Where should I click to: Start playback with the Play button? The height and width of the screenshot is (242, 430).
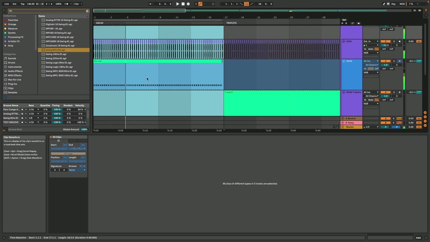pos(177,4)
